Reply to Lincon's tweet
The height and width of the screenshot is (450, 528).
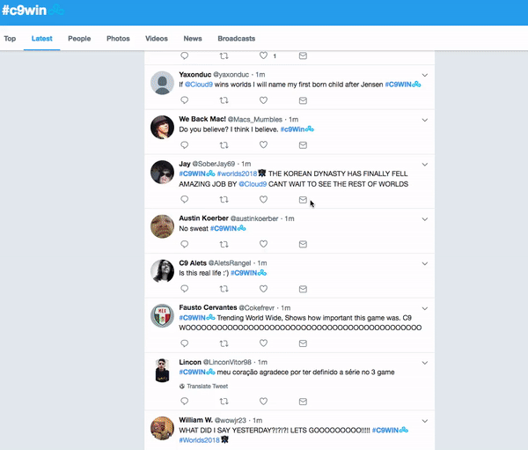pos(184,401)
